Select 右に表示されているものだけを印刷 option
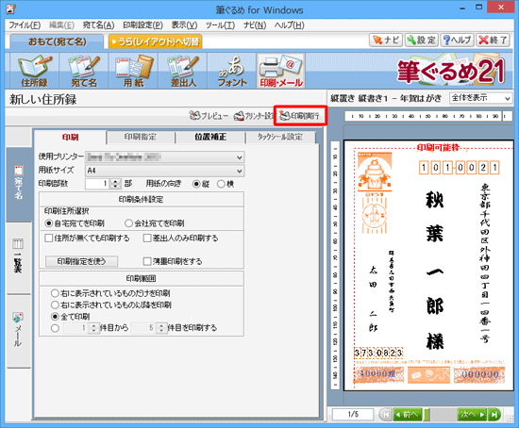 point(110,293)
